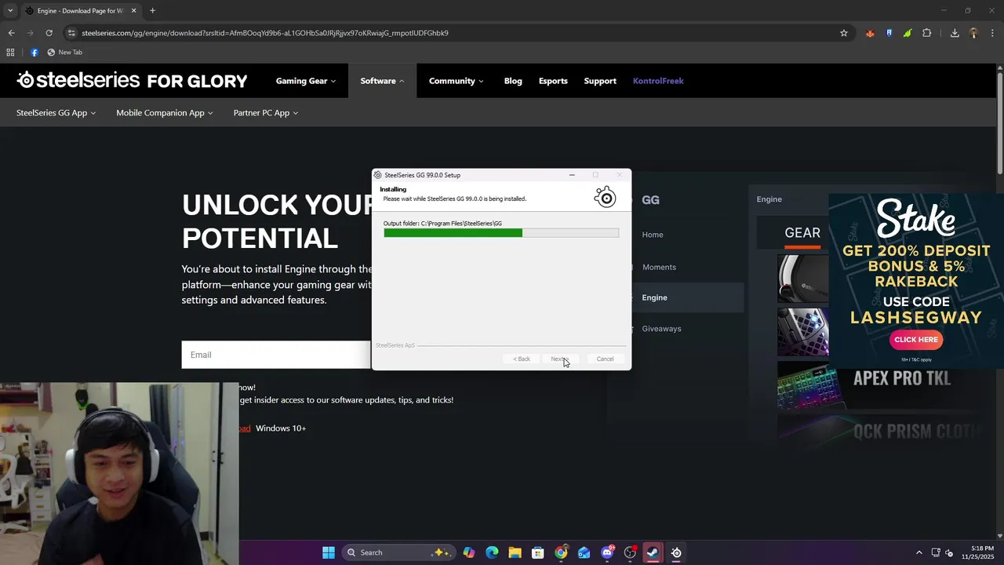Click the taskbar Search box
Viewport: 1004px width, 565px height.
[x=398, y=552]
